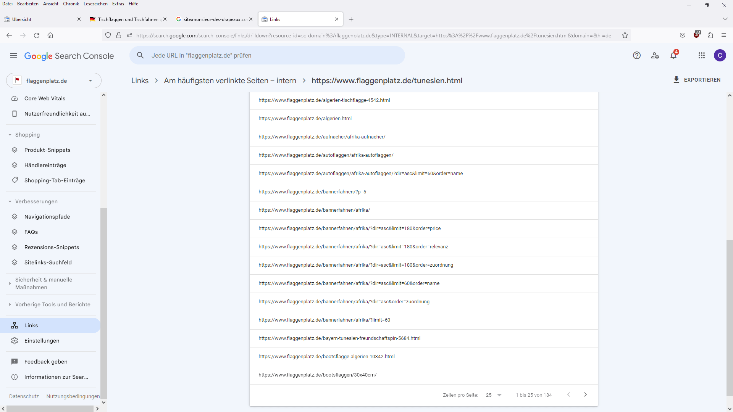Viewport: 733px width, 412px height.
Task: Navigate back in the browser
Action: pyautogui.click(x=9, y=35)
